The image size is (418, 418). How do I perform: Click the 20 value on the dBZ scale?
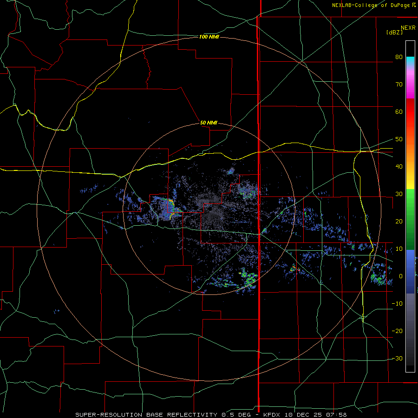pyautogui.click(x=399, y=222)
